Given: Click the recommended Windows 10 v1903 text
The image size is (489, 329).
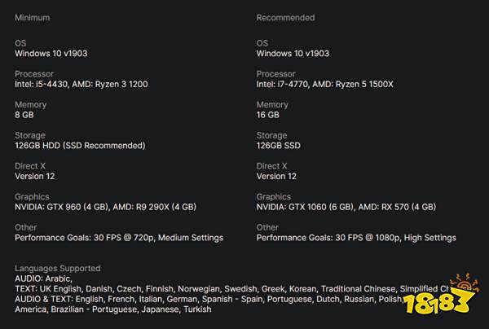Looking at the screenshot, I should click(x=293, y=53).
